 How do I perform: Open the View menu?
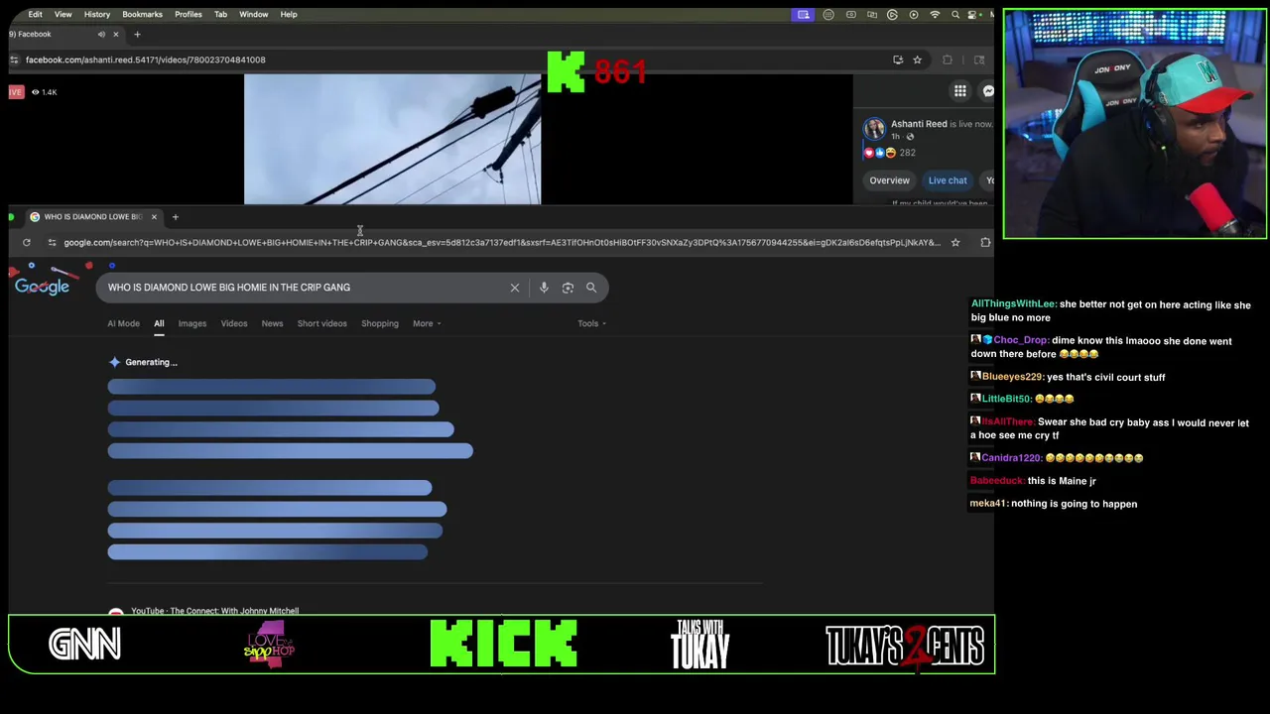63,14
